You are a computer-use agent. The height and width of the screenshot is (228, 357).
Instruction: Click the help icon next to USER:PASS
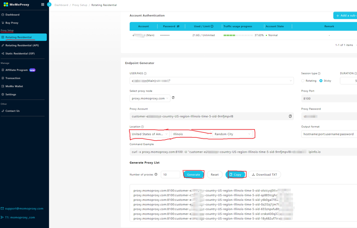145,74
